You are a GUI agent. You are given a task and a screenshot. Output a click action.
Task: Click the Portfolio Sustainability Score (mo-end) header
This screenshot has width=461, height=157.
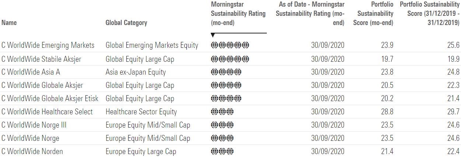[376, 14]
